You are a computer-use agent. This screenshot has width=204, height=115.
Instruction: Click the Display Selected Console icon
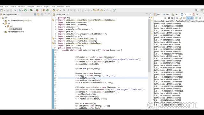[200, 18]
